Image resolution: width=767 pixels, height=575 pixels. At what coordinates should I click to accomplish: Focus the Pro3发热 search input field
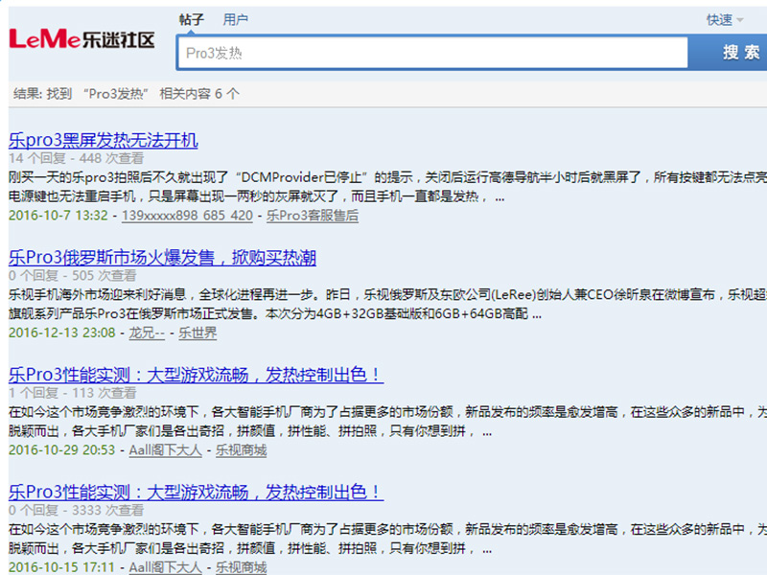432,53
